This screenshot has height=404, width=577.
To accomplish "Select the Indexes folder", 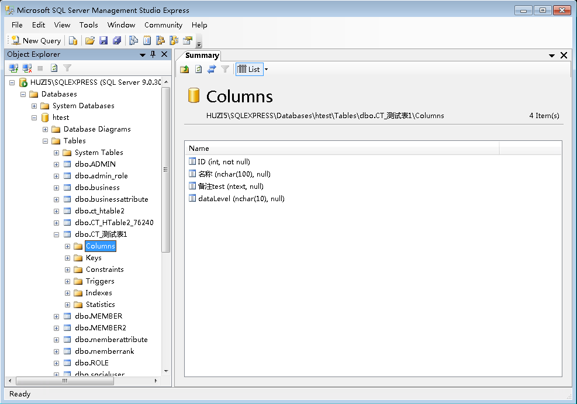I will pos(99,293).
